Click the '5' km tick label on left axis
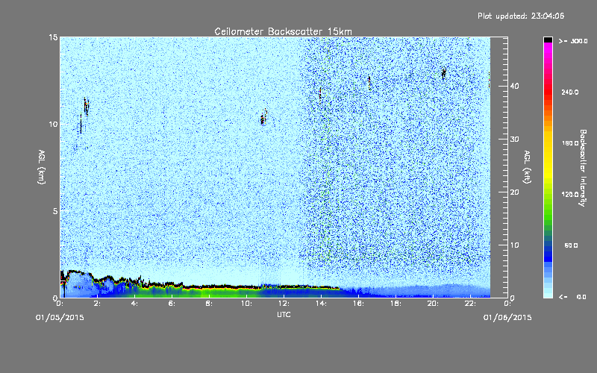Image resolution: width=597 pixels, height=373 pixels. pyautogui.click(x=54, y=211)
